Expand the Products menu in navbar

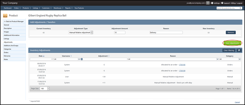tap(27, 8)
